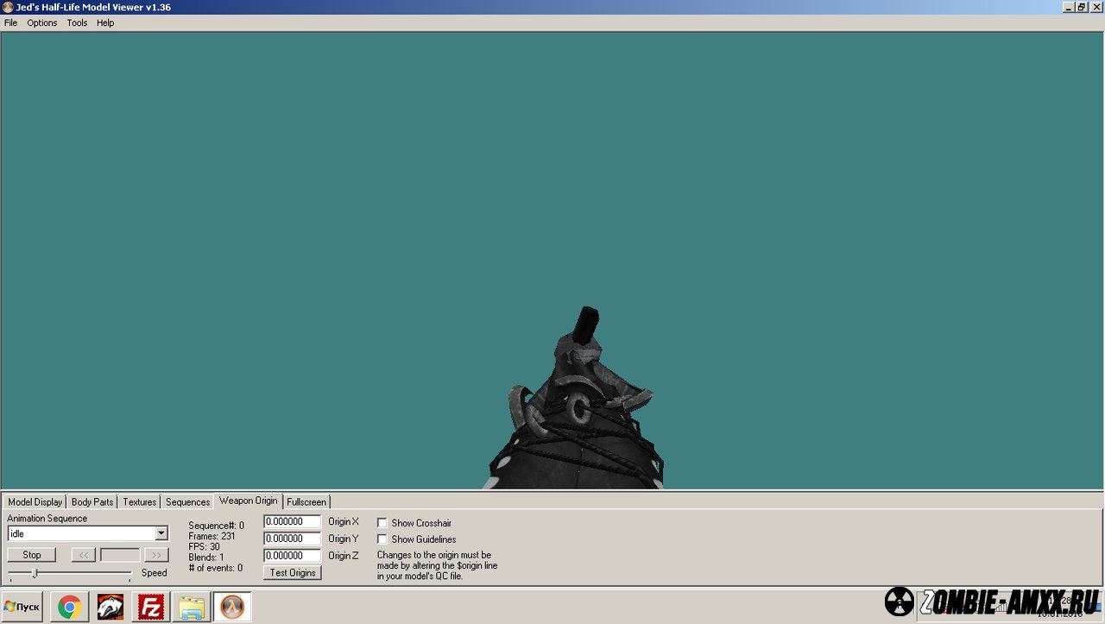Click the weapon model in the viewport
Image resolution: width=1105 pixels, height=624 pixels.
pyautogui.click(x=577, y=410)
